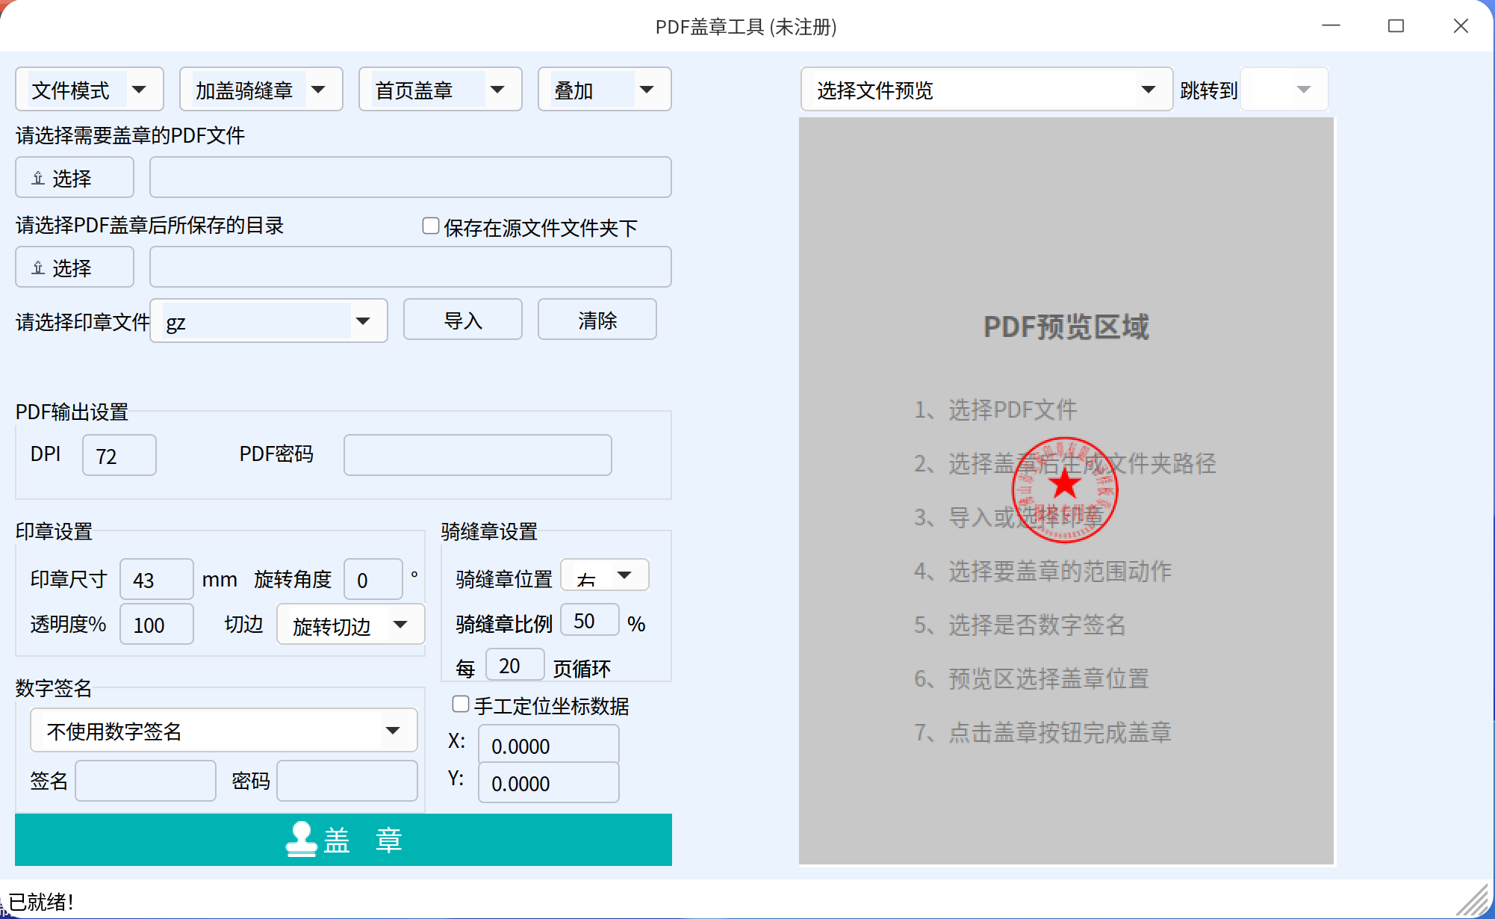The height and width of the screenshot is (919, 1495).
Task: Click the stamp icon on the 盖章 button
Action: coord(302,840)
